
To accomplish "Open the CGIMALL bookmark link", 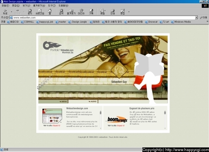I will [27, 22].
